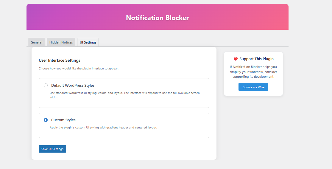Click the Custom Styles label text
This screenshot has width=332, height=169.
tap(63, 120)
